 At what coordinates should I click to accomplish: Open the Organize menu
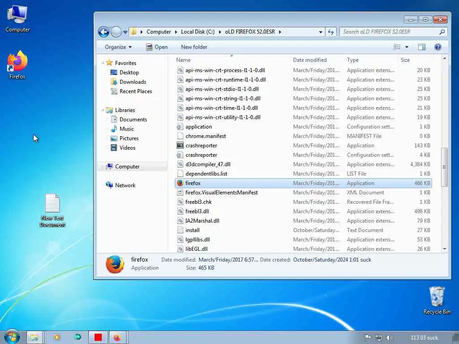point(118,47)
